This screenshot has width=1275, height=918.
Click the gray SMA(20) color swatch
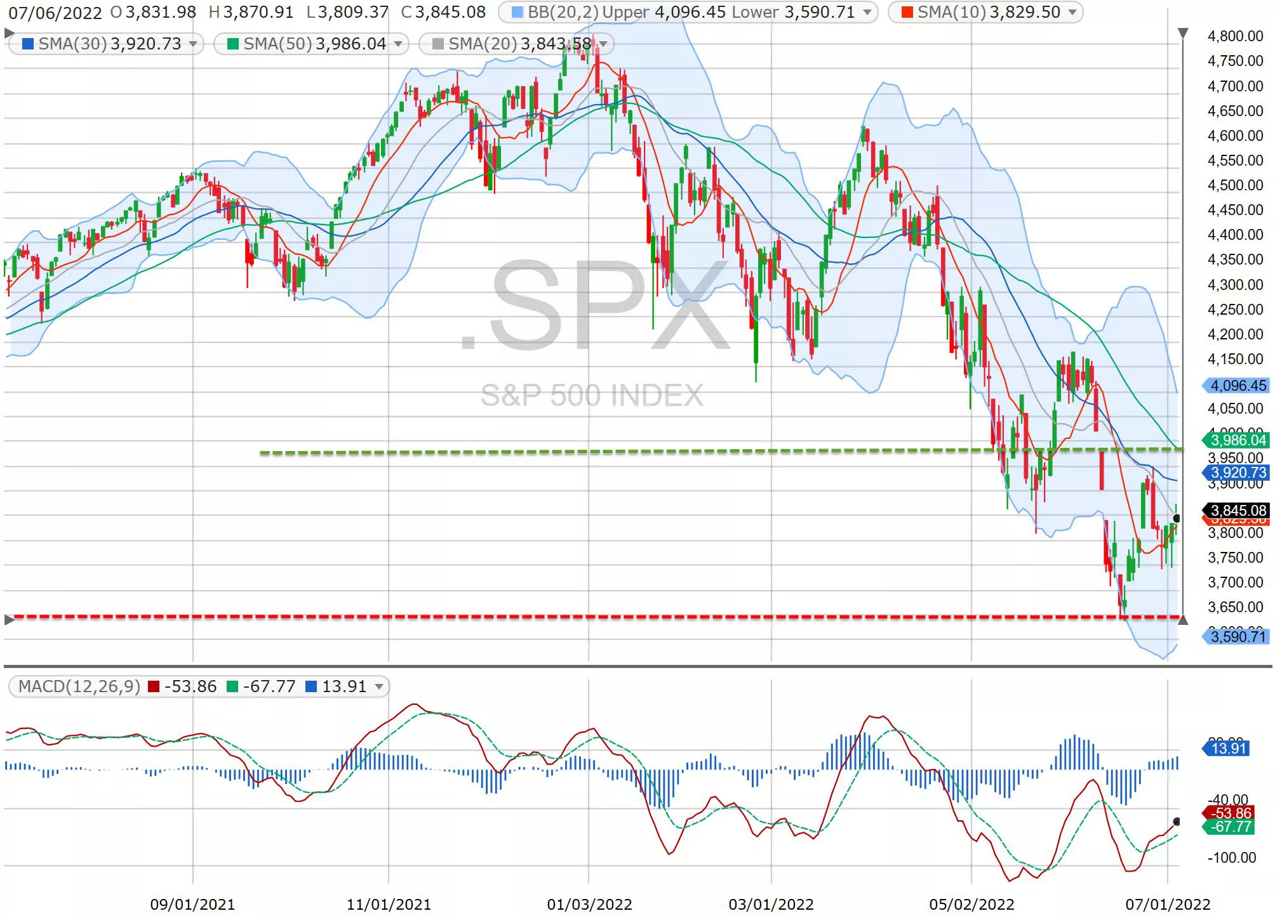pyautogui.click(x=438, y=44)
